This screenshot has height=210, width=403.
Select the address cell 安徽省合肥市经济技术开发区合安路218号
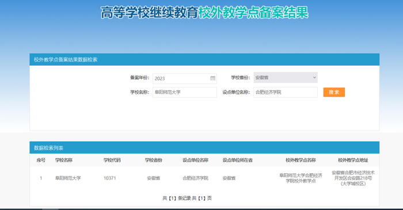point(353,178)
